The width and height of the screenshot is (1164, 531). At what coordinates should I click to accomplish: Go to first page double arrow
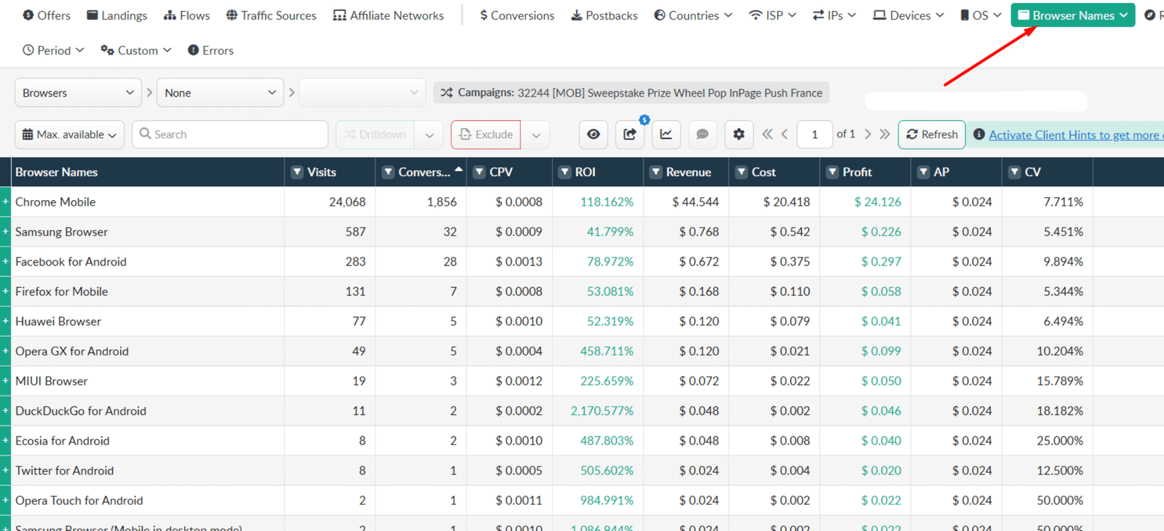click(x=768, y=135)
